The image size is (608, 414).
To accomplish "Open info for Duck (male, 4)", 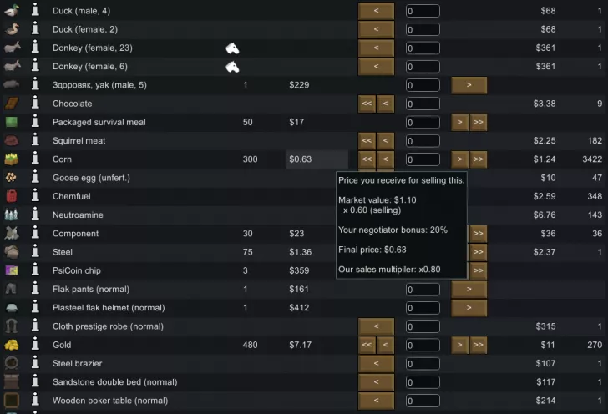I will pyautogui.click(x=35, y=10).
